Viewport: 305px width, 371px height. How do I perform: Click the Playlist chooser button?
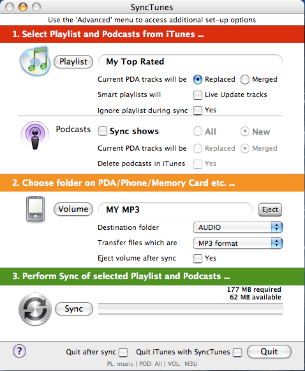[x=73, y=62]
